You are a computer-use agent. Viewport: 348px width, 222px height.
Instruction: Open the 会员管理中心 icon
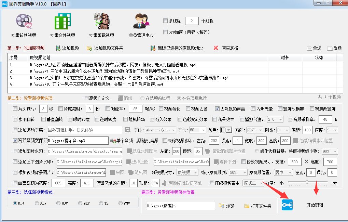pos(141,22)
